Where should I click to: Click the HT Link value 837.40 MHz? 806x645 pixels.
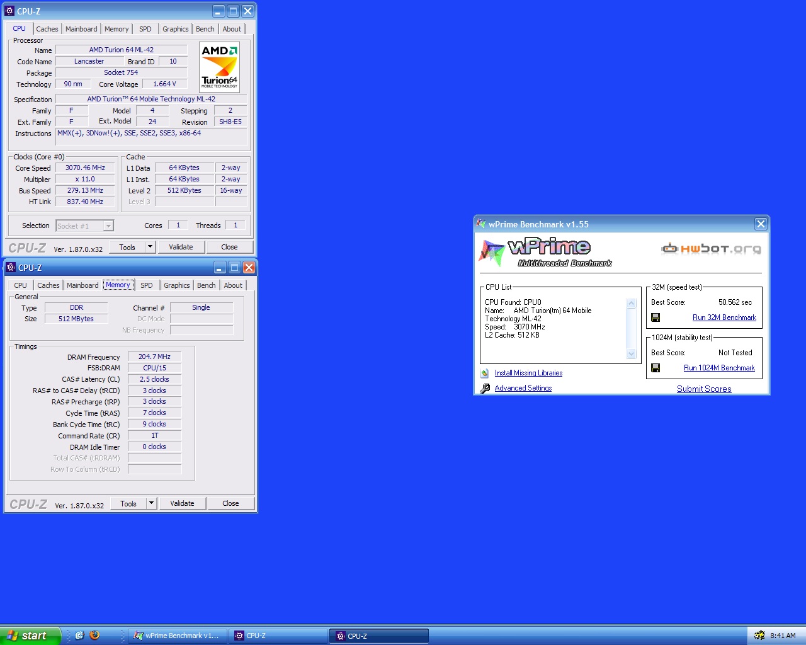(x=85, y=202)
